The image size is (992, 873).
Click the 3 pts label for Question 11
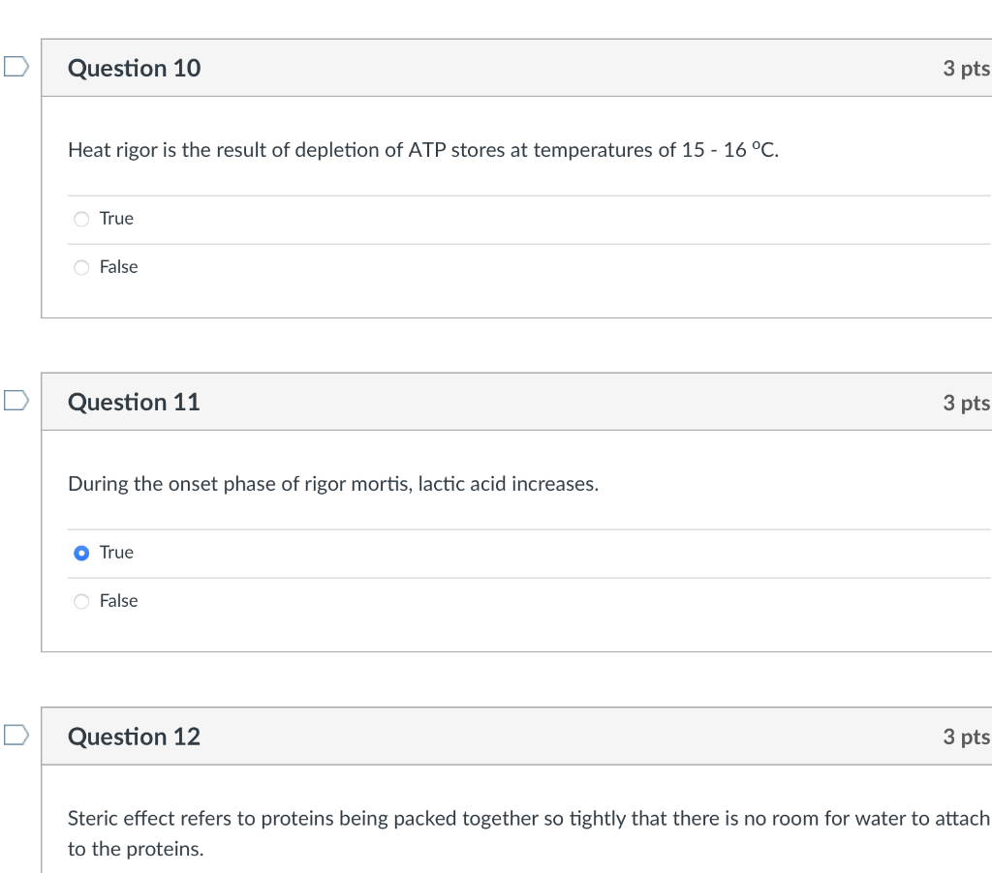click(x=966, y=402)
